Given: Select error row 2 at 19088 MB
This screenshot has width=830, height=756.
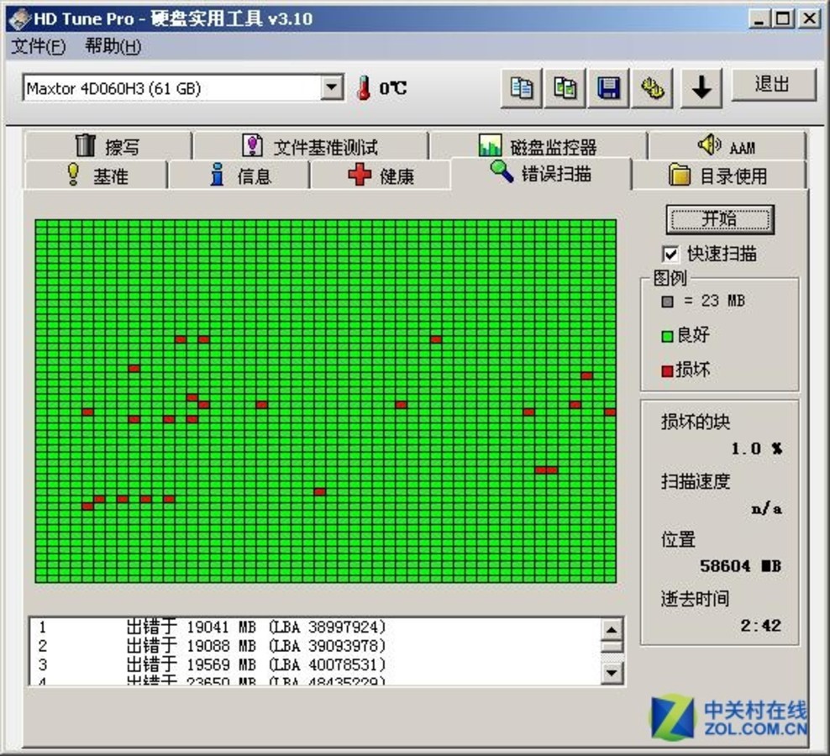Looking at the screenshot, I should 315,646.
